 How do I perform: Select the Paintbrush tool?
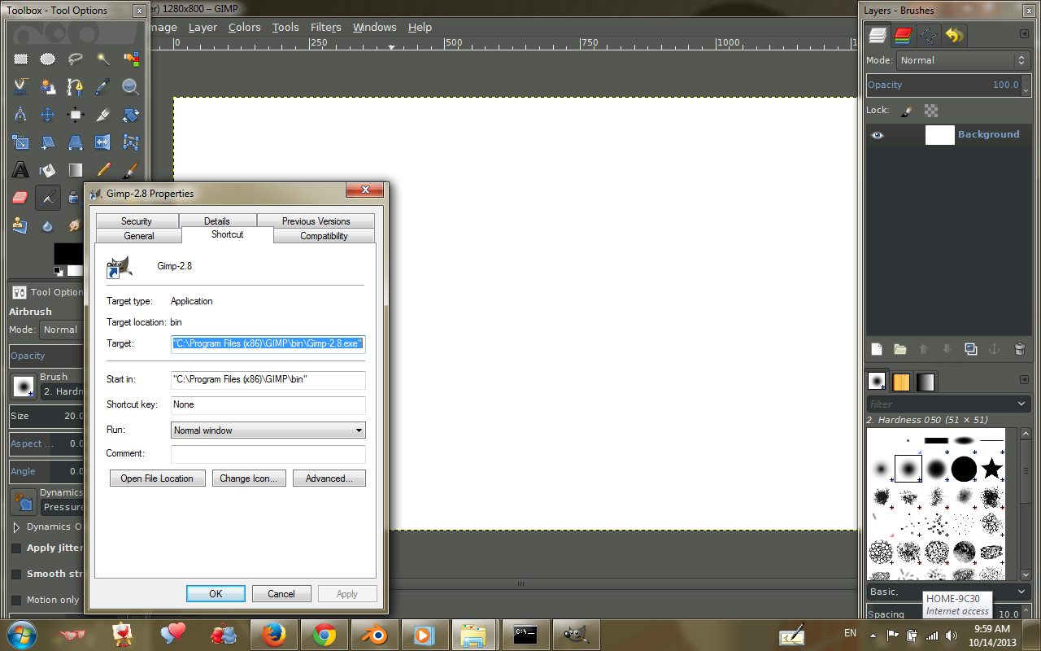coord(131,170)
